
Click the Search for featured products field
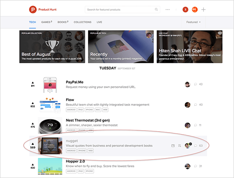point(122,9)
